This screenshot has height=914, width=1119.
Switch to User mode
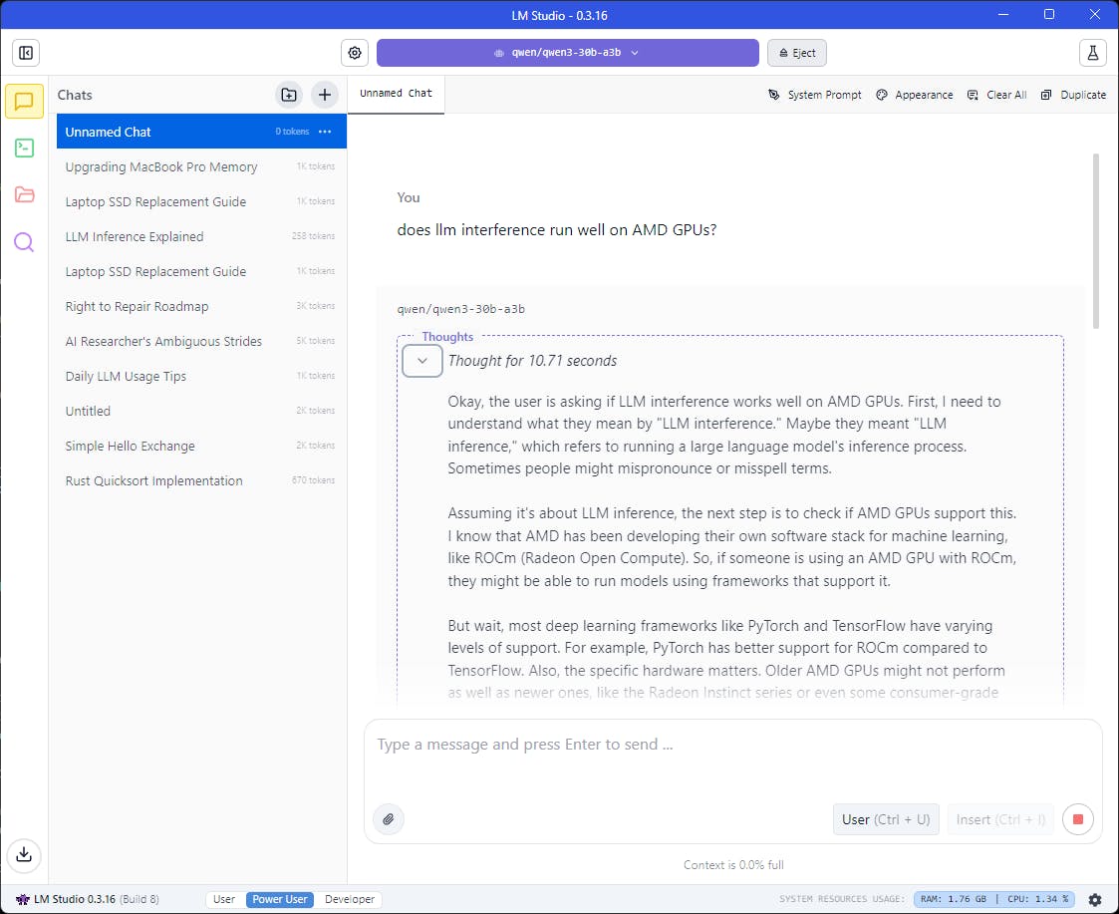click(x=224, y=900)
